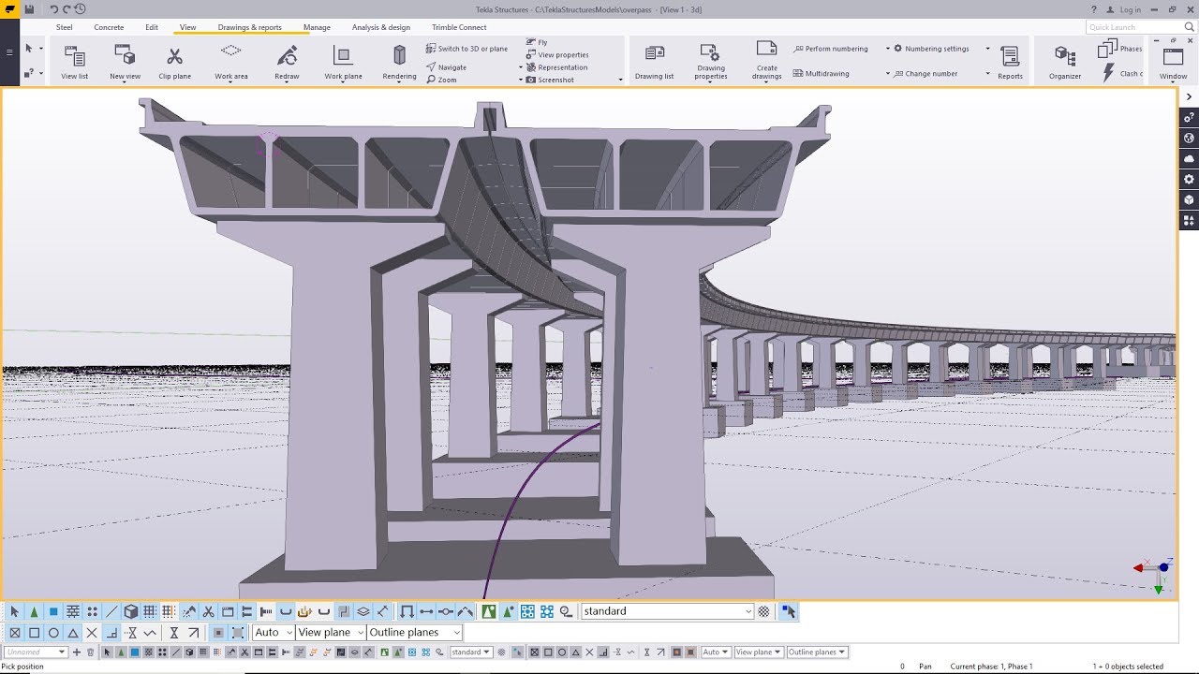
Task: Open the large selection filter 'standard' dropdown
Action: click(667, 611)
